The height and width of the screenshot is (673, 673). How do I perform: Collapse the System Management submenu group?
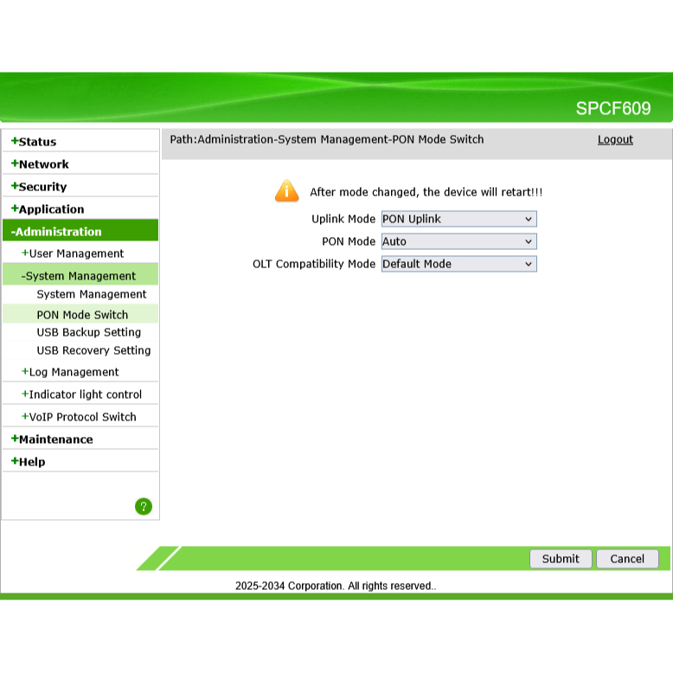[80, 276]
